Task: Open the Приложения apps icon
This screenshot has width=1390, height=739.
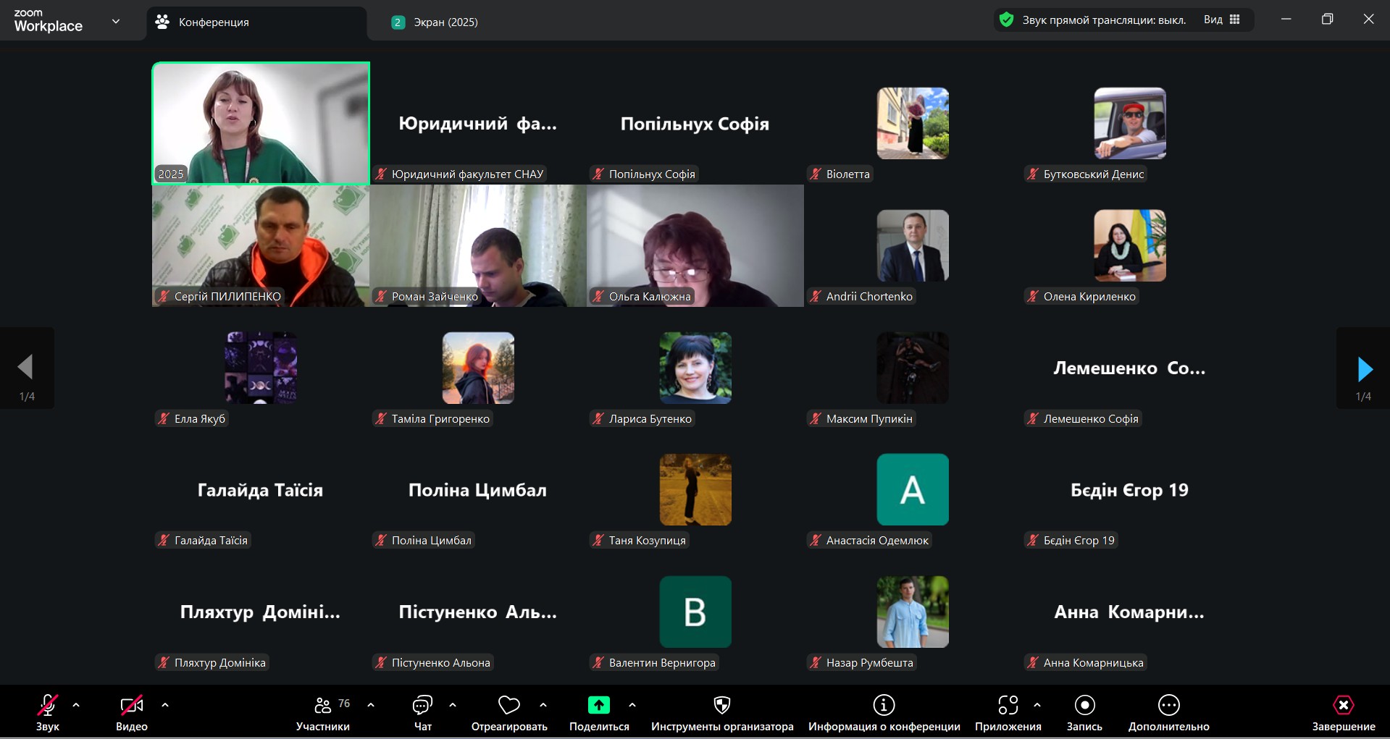Action: pyautogui.click(x=1008, y=706)
